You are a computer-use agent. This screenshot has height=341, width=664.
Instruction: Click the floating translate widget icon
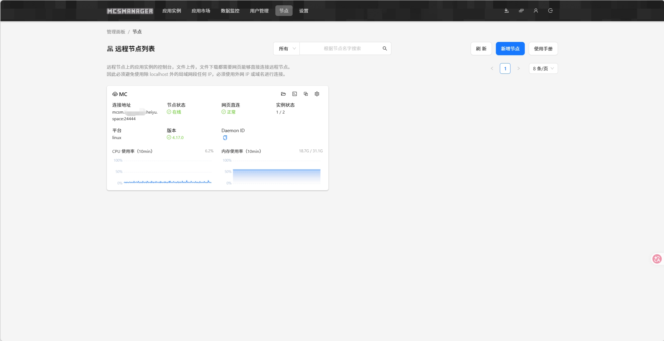(657, 259)
